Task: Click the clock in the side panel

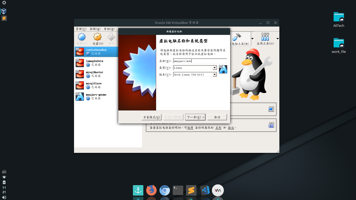Action: 4,190
